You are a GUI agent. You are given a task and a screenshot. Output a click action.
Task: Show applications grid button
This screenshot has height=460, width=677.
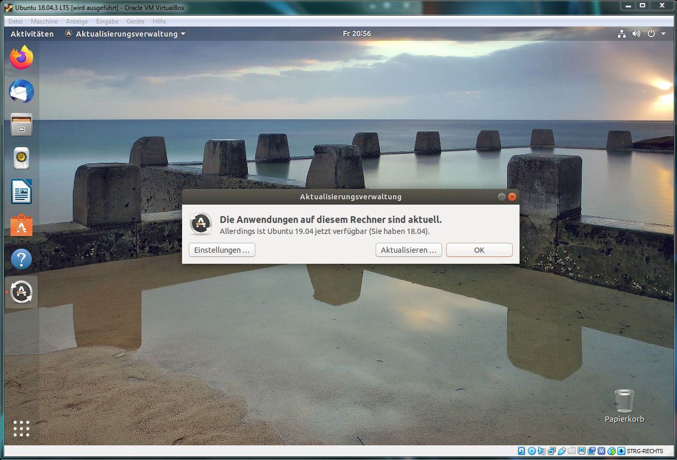[x=21, y=429]
